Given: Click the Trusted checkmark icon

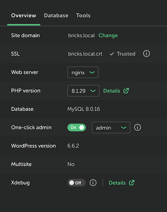Looking at the screenshot, I should click(112, 54).
